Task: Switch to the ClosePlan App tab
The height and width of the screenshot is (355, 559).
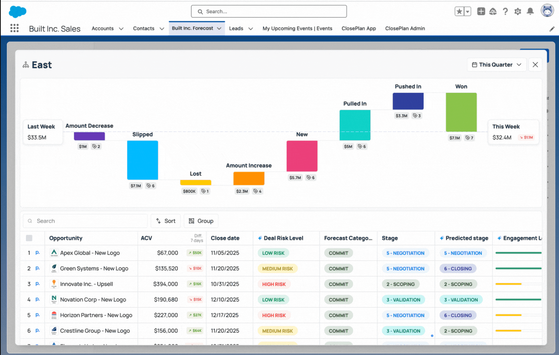Action: coord(359,28)
